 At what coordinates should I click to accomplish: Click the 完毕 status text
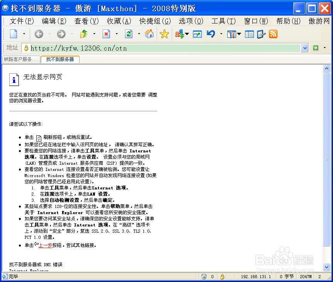[14, 276]
